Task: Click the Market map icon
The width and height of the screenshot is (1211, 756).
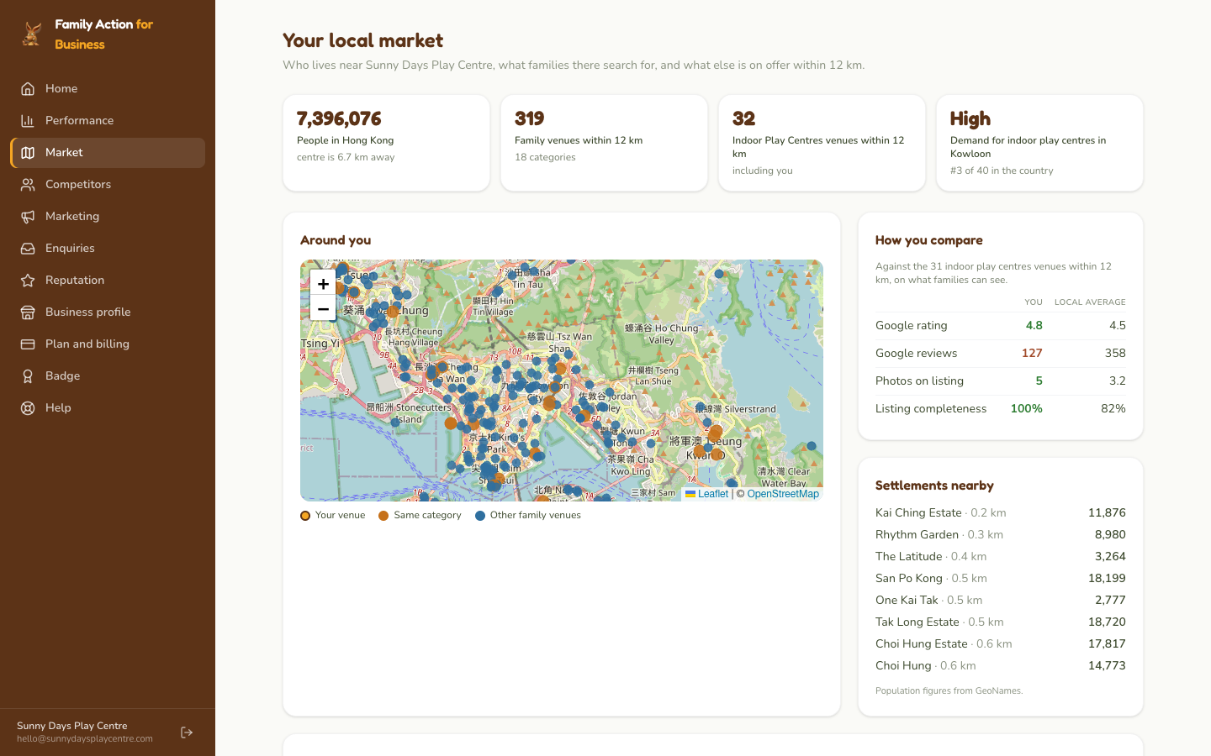Action: pyautogui.click(x=28, y=152)
